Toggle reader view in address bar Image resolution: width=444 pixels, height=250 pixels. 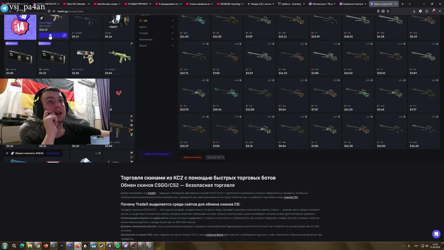[x=378, y=11]
